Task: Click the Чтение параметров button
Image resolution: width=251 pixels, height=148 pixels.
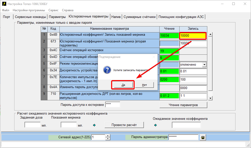Action: 183,105
